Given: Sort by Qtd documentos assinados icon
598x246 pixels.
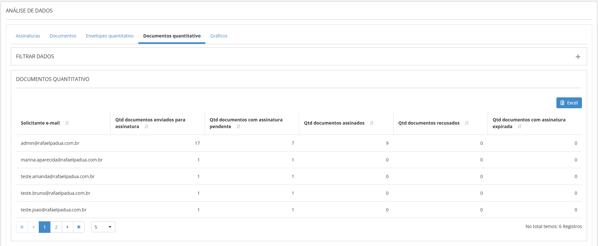Looking at the screenshot, I should pyautogui.click(x=372, y=123).
